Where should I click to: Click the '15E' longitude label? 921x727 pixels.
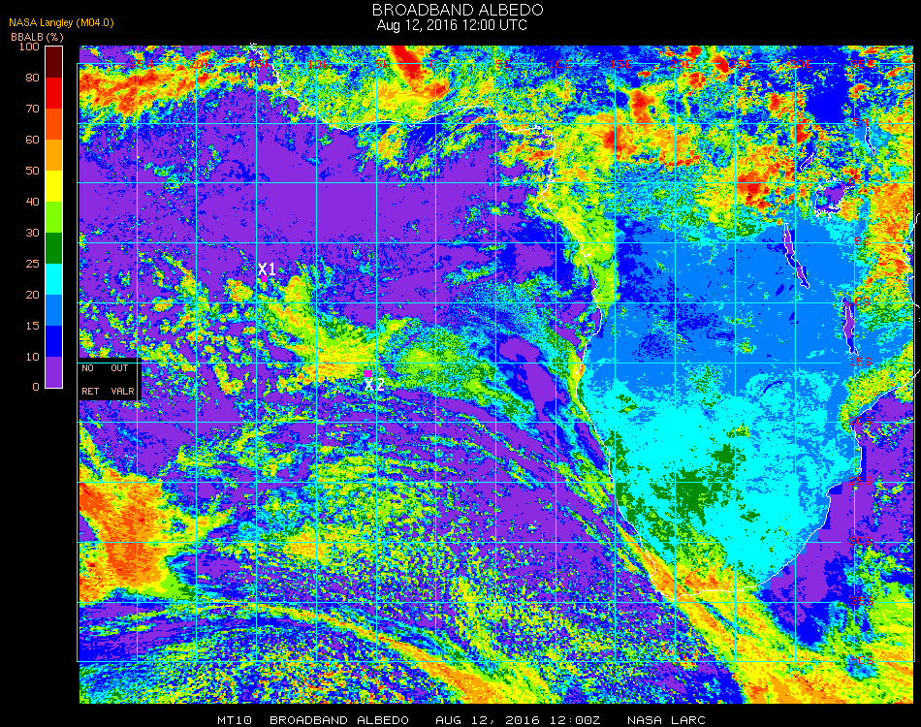(620, 64)
